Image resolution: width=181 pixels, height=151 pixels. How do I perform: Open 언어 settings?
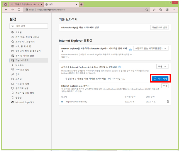coord(29,74)
